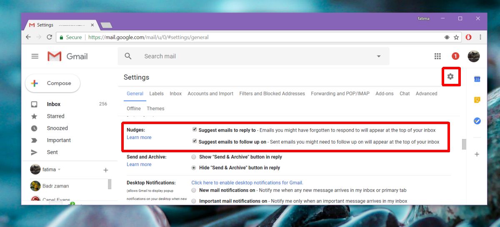Viewport: 500px width, 227px height.
Task: Open the Inbox folder
Action: coord(54,104)
